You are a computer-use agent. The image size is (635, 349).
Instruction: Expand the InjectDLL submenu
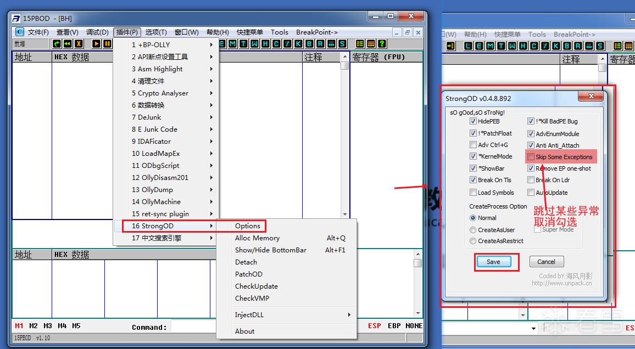point(286,314)
